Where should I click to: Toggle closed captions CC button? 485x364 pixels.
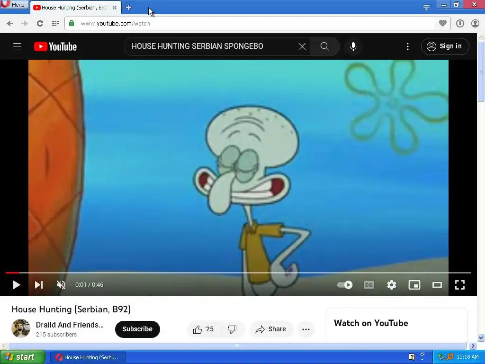(x=368, y=285)
